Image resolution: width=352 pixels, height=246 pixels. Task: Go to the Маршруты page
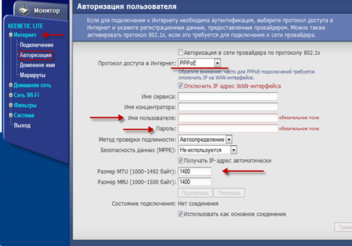(33, 75)
